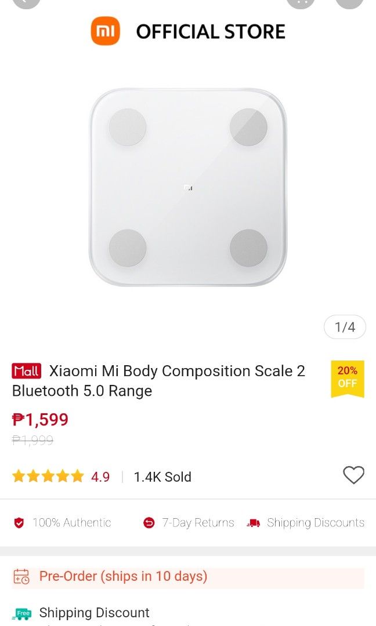Open reviews via the 4.9 rating
This screenshot has width=376, height=626.
click(101, 476)
